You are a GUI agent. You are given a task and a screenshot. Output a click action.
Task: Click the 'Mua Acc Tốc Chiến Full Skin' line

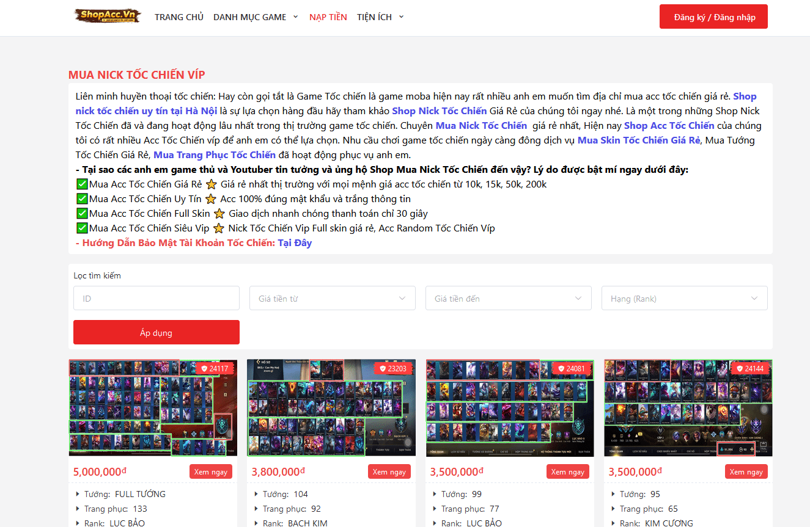point(252,214)
